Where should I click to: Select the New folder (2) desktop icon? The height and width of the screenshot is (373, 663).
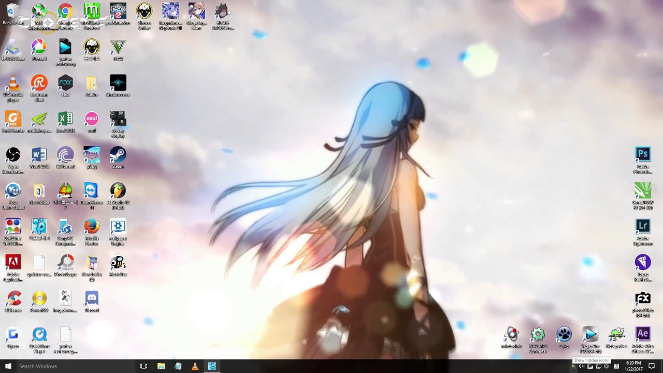[x=92, y=268]
